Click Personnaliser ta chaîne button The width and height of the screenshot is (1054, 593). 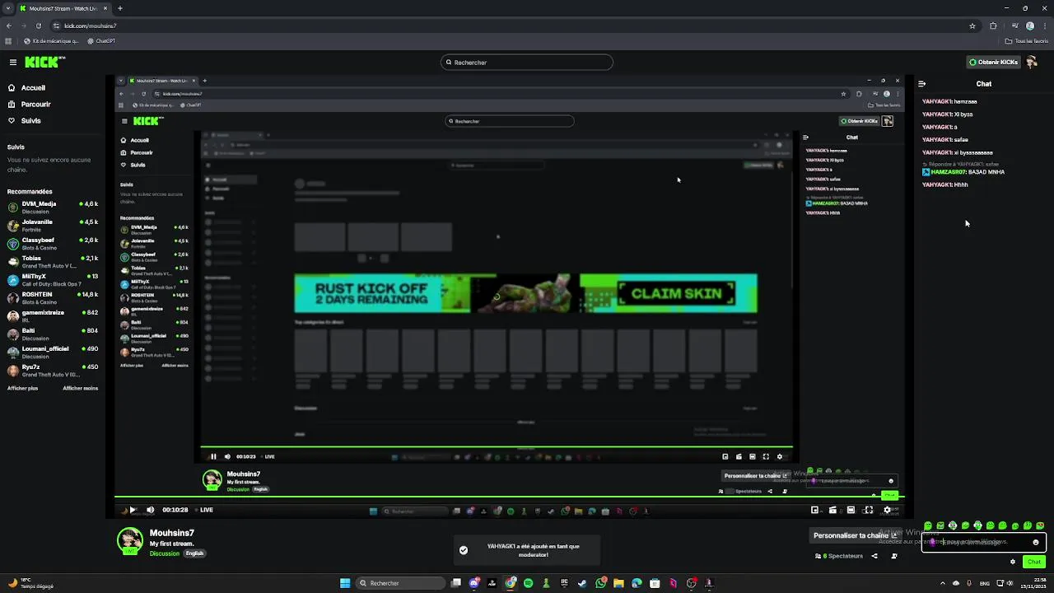(856, 535)
